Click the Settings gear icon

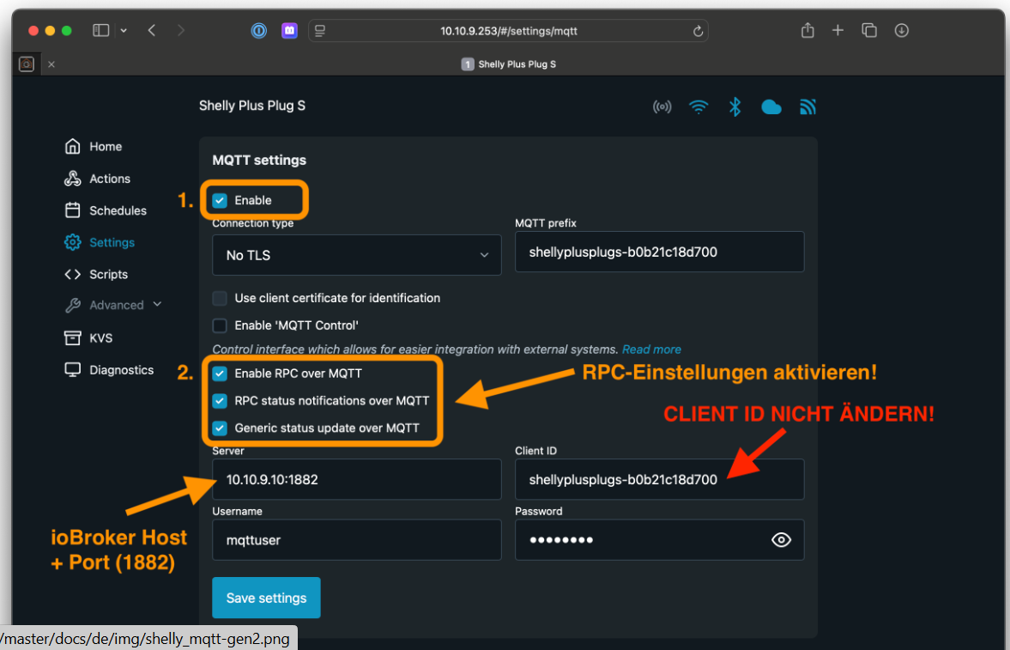tap(73, 242)
